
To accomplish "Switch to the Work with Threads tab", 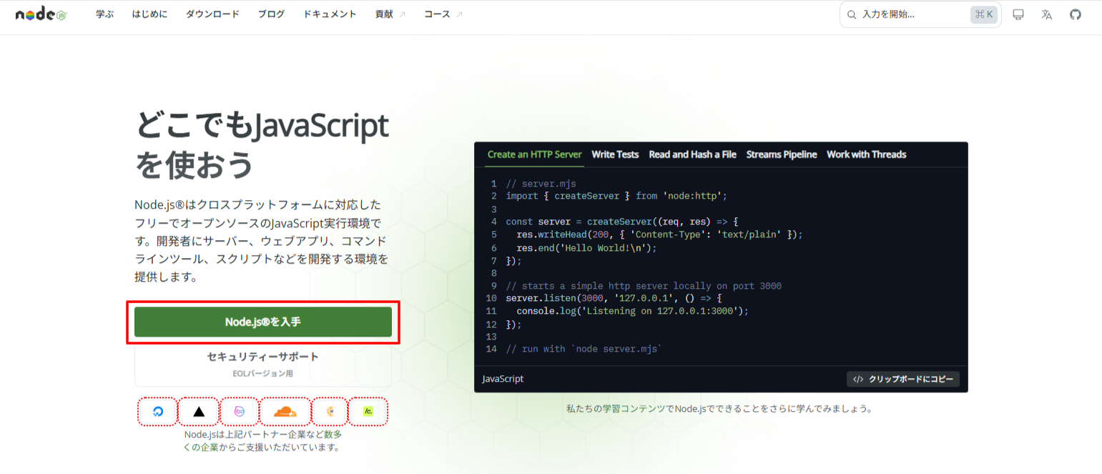I will coord(866,154).
